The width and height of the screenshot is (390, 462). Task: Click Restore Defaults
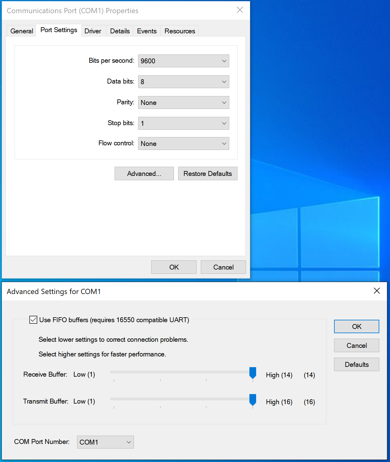208,173
